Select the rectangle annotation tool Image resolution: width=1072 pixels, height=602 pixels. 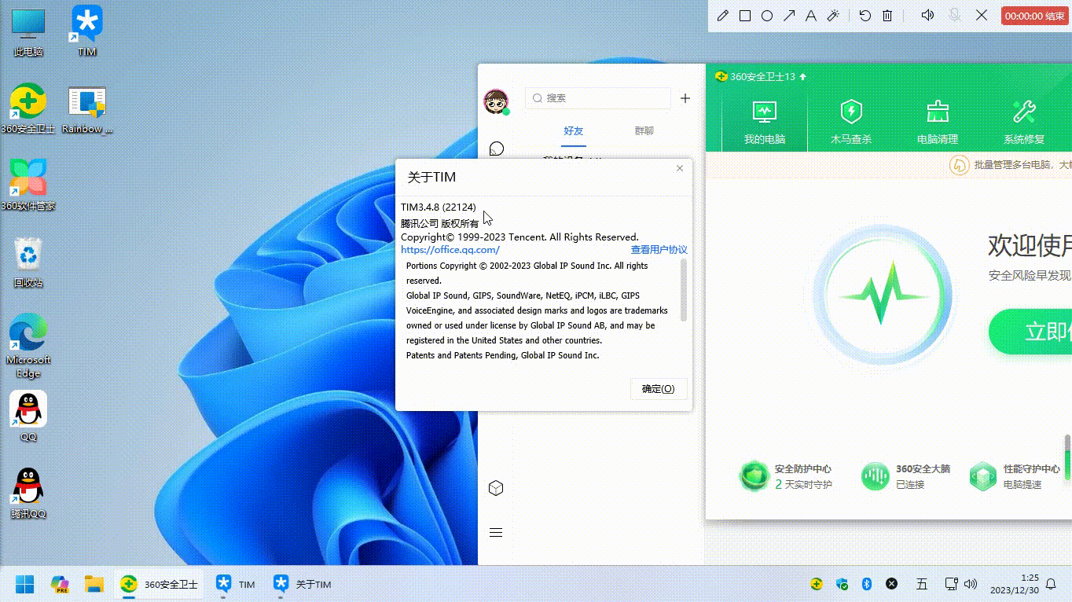(745, 16)
